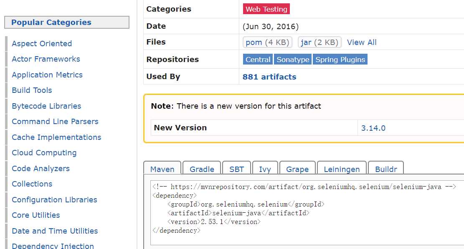Open the 881 artifacts link

click(x=269, y=77)
